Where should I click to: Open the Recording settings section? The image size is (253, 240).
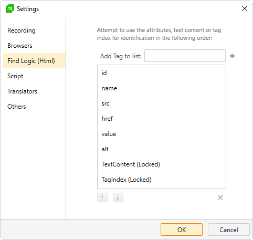34,30
